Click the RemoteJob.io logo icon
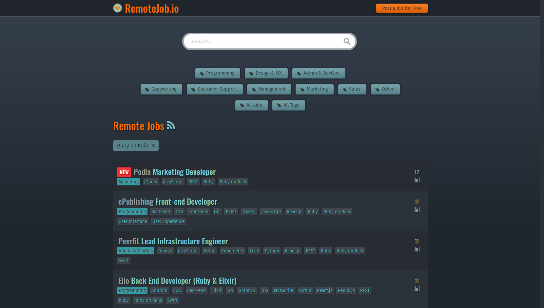The height and width of the screenshot is (308, 544). tap(118, 8)
